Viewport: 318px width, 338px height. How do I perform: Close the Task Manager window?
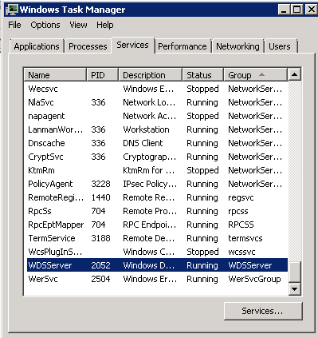[x=311, y=10]
